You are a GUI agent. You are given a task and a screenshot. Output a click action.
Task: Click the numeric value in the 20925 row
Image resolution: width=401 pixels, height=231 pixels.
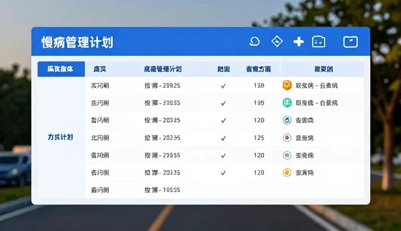[x=259, y=85]
